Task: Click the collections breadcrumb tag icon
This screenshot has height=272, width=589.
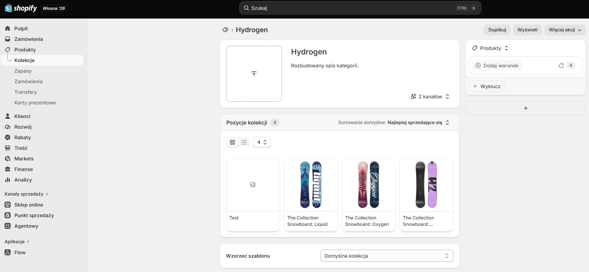Action: [225, 30]
